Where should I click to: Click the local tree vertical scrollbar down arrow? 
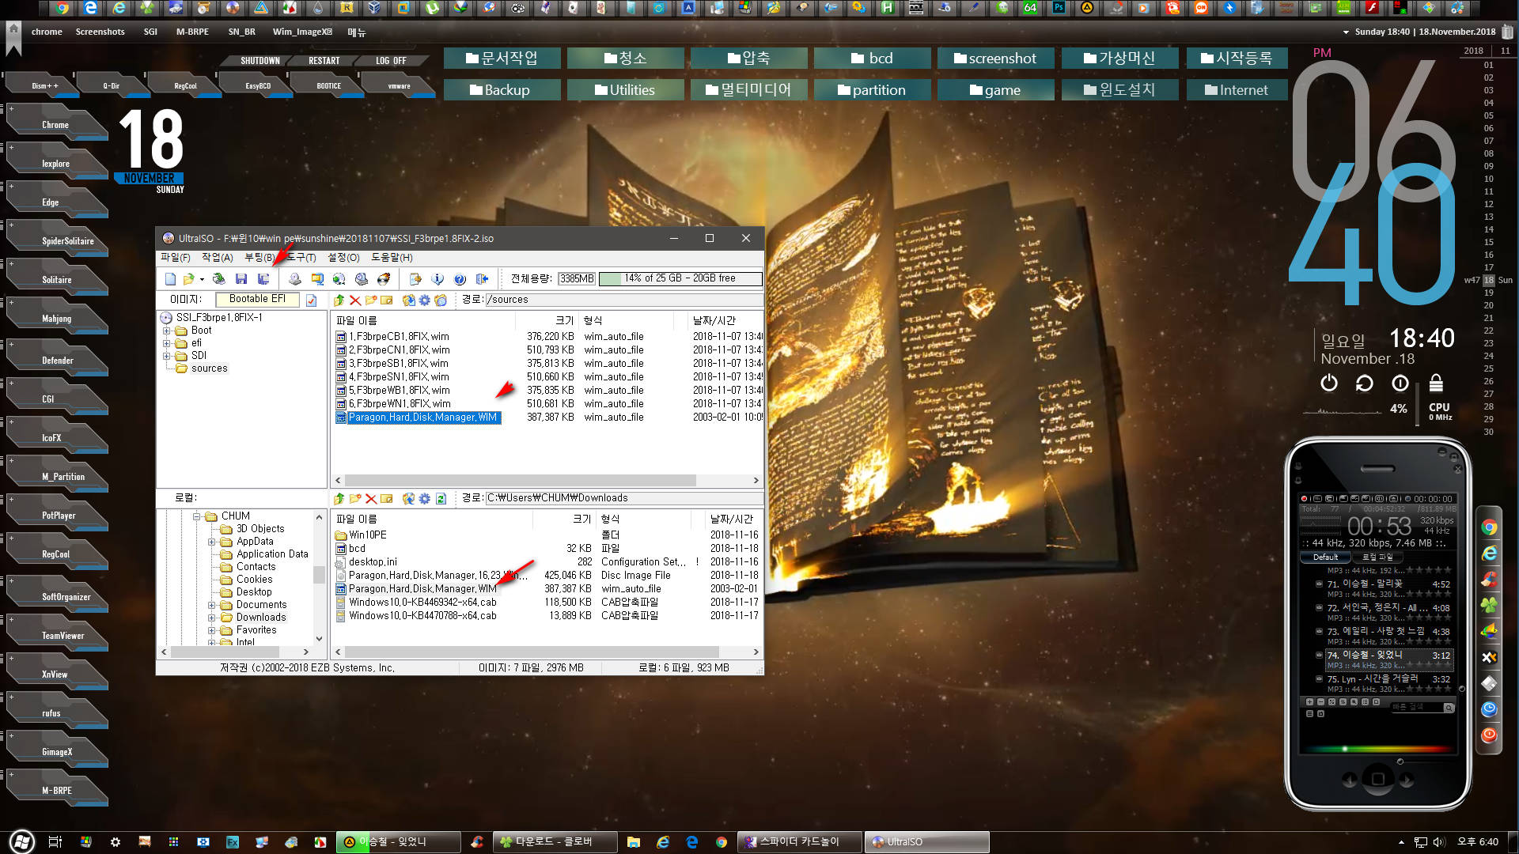(x=319, y=638)
